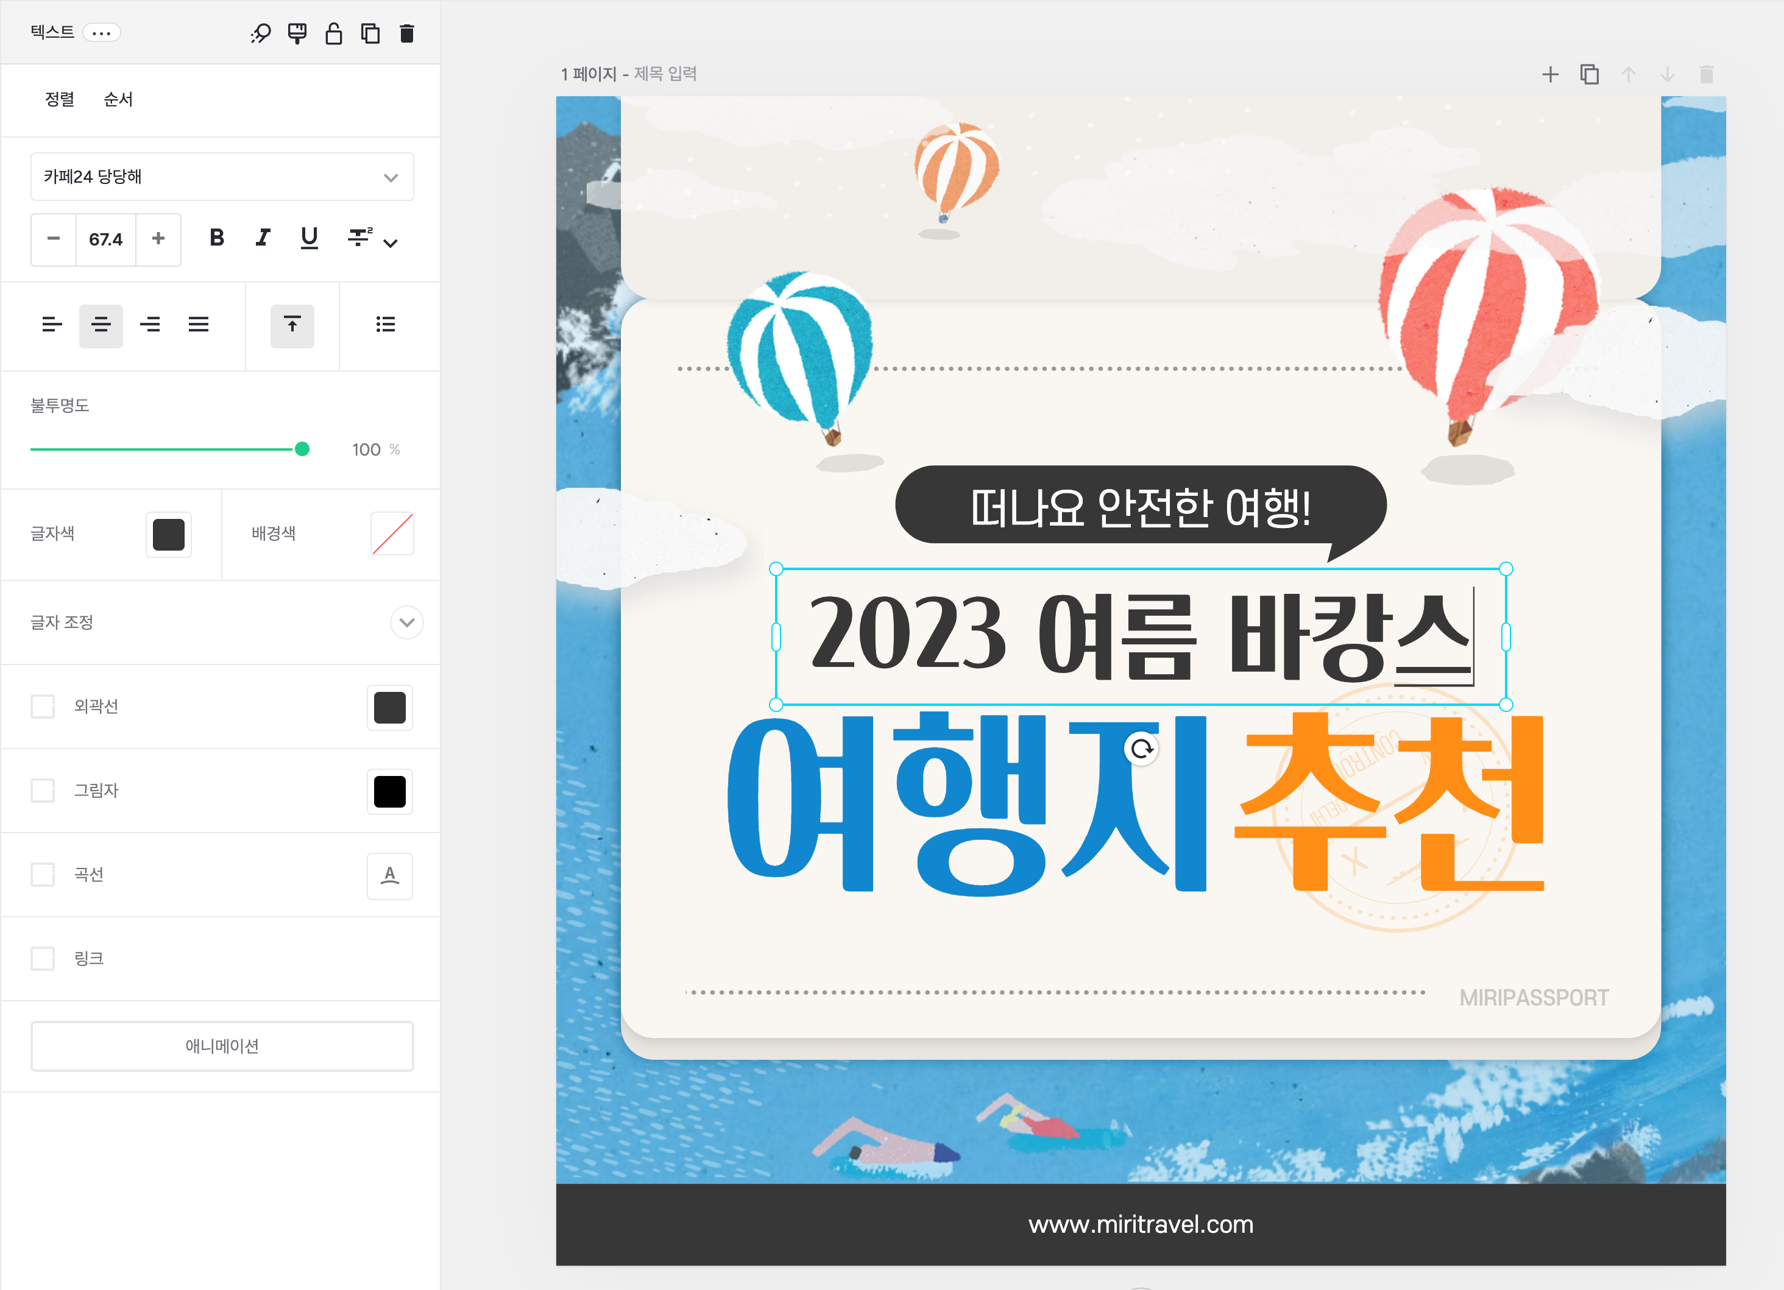
Task: Enable the 그림자 shadow checkbox
Action: 43,790
